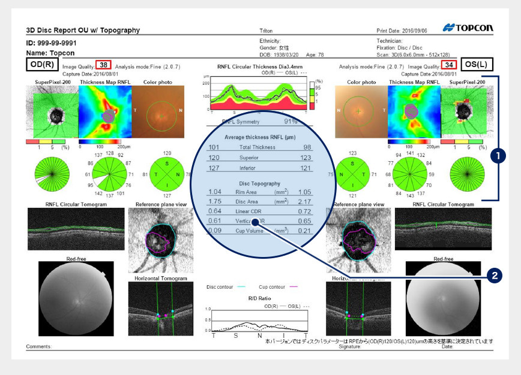This screenshot has height=375, width=521.
Task: Click the Topcon logo
Action: click(x=468, y=28)
